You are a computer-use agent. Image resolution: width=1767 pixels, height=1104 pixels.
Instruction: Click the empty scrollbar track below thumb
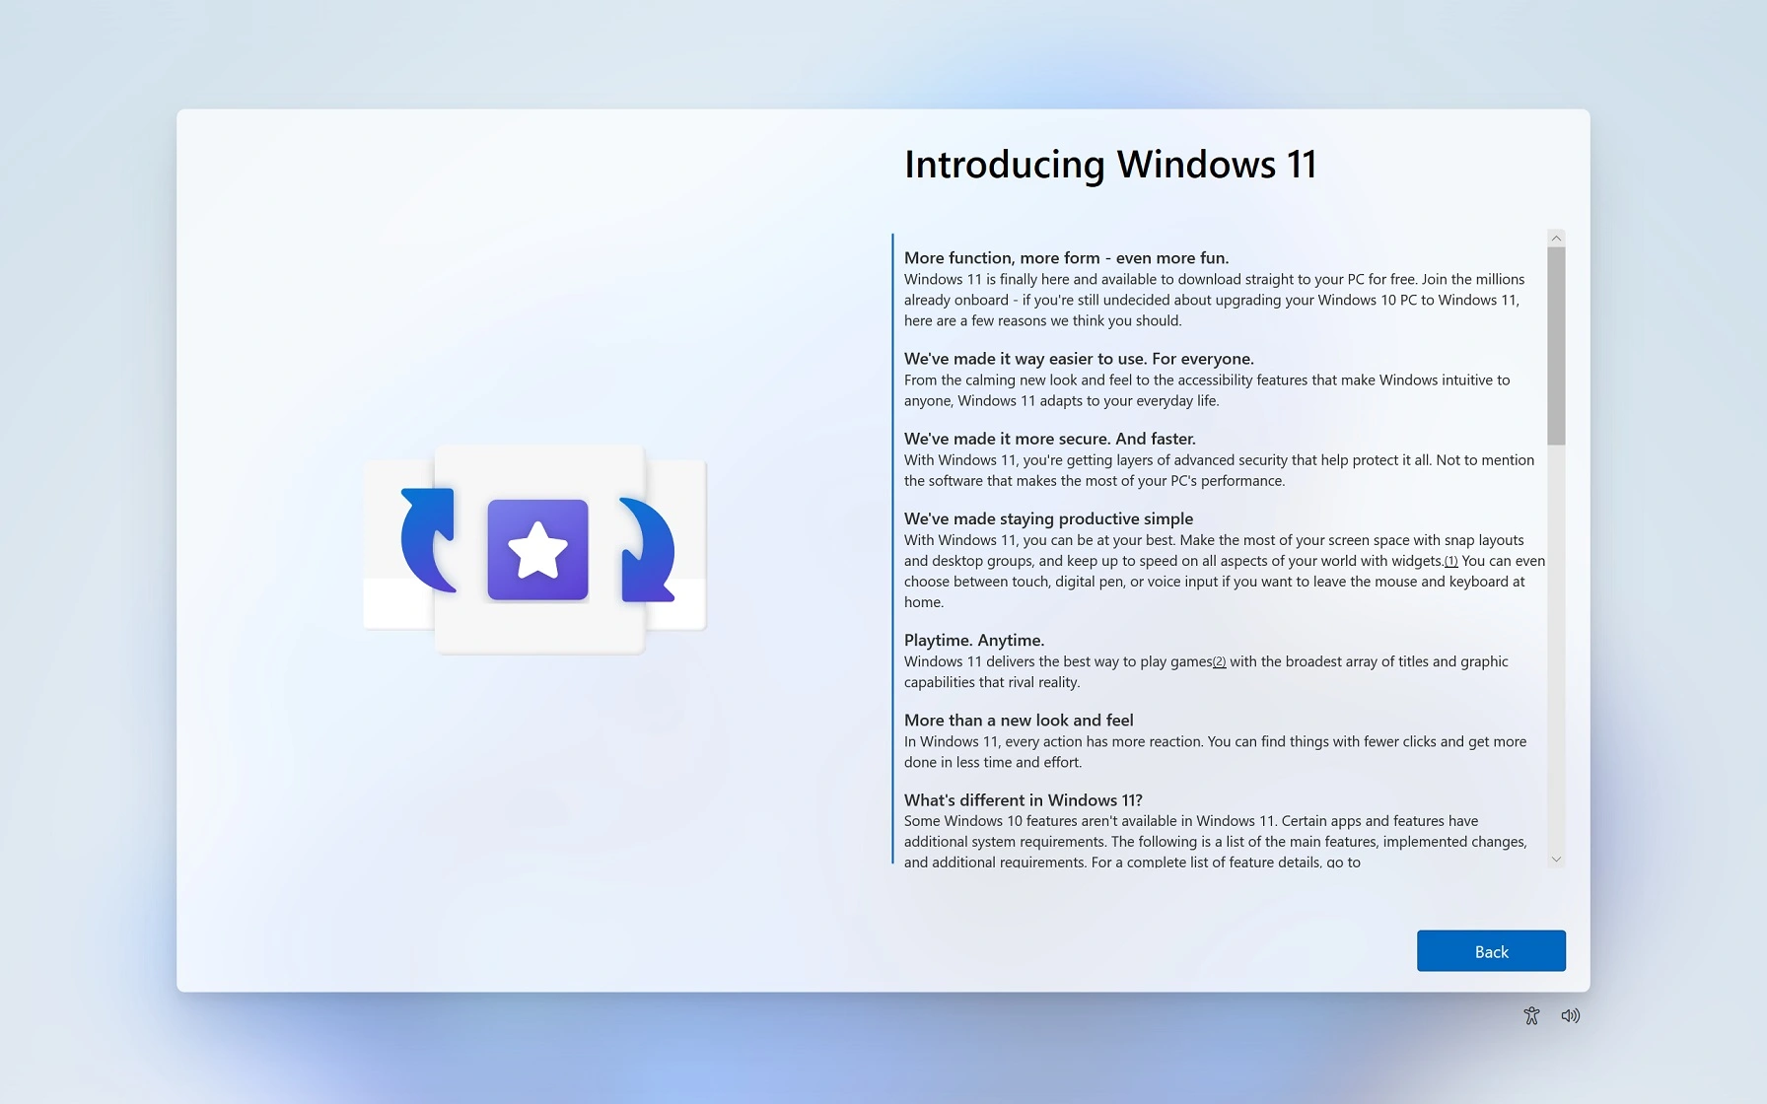(1556, 651)
